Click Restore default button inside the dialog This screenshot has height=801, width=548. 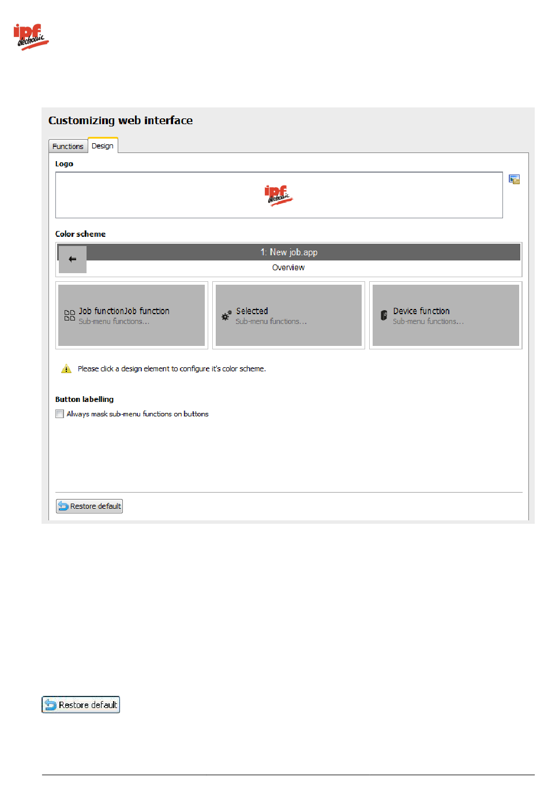click(x=89, y=506)
